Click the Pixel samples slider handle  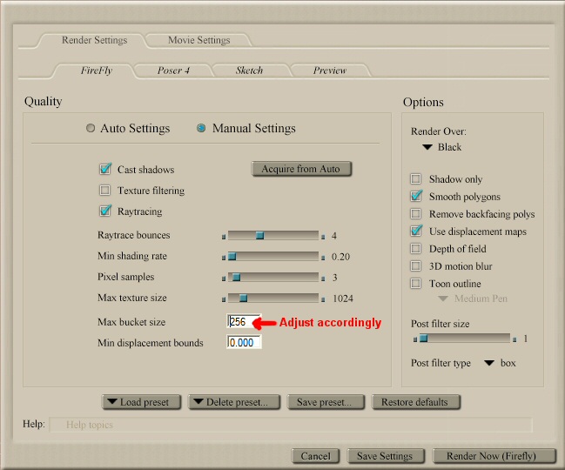(x=237, y=278)
